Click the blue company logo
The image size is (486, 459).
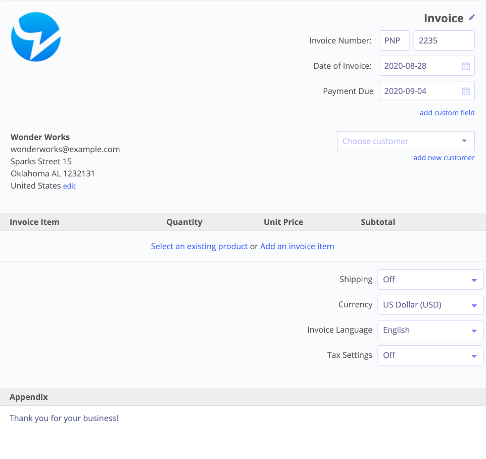click(35, 36)
